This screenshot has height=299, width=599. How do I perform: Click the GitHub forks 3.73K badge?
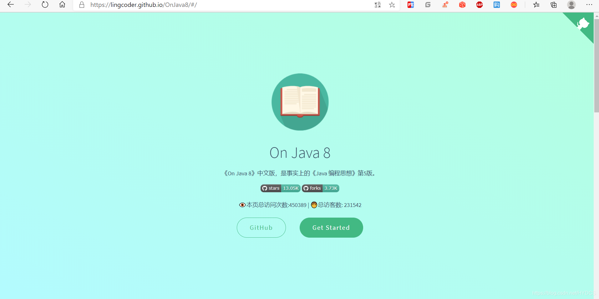click(x=321, y=188)
